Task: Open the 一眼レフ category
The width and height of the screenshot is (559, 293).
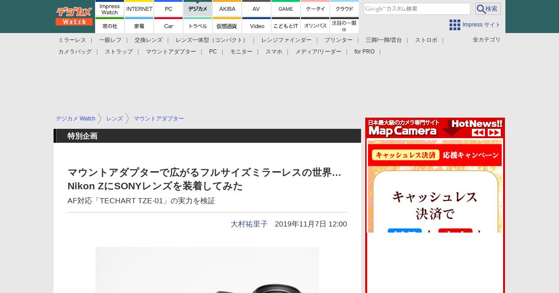Action: click(110, 40)
